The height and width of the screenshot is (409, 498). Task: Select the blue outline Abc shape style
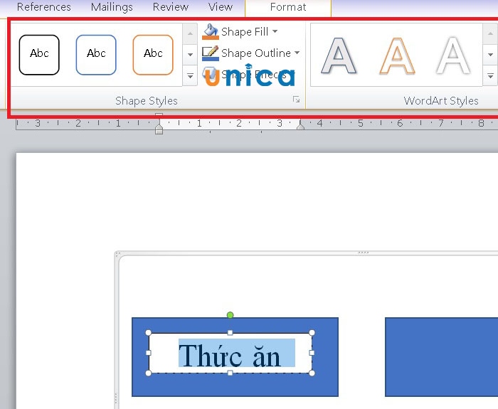pos(96,54)
